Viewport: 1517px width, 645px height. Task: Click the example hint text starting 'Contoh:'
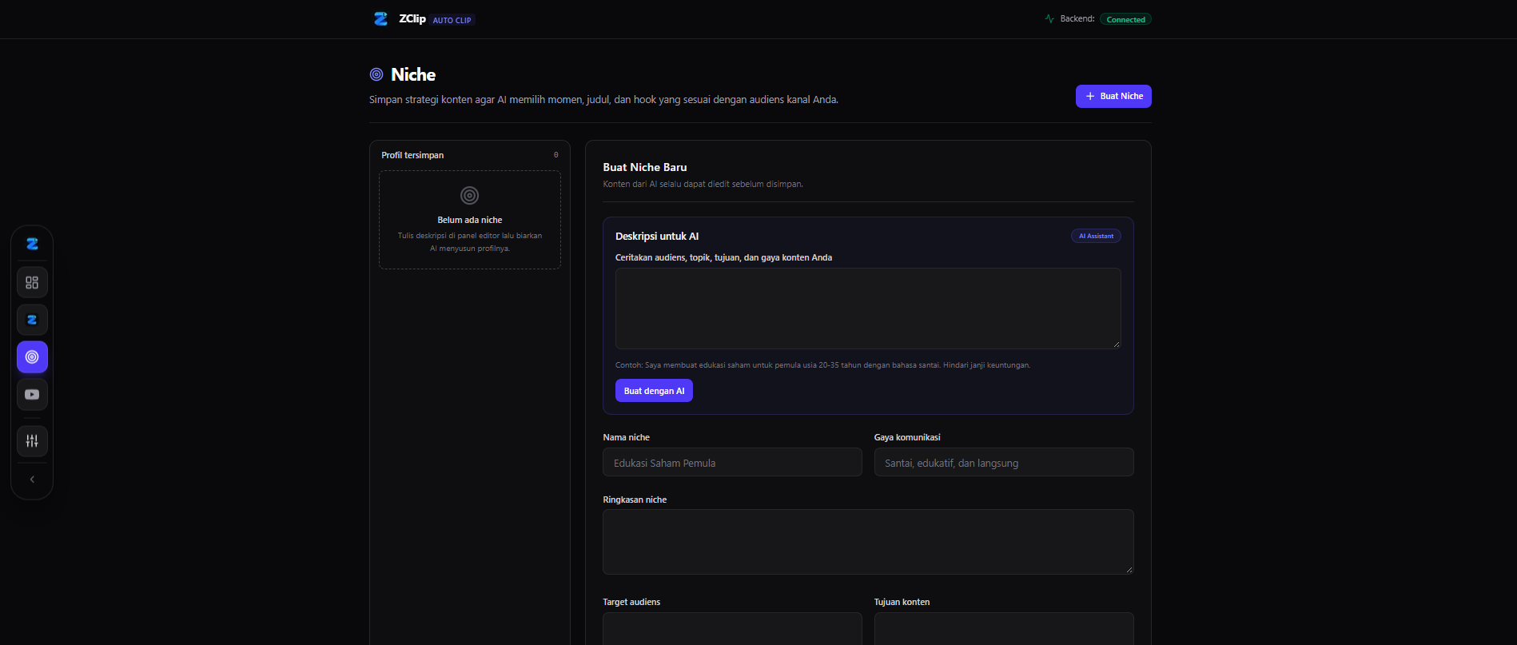pyautogui.click(x=822, y=365)
